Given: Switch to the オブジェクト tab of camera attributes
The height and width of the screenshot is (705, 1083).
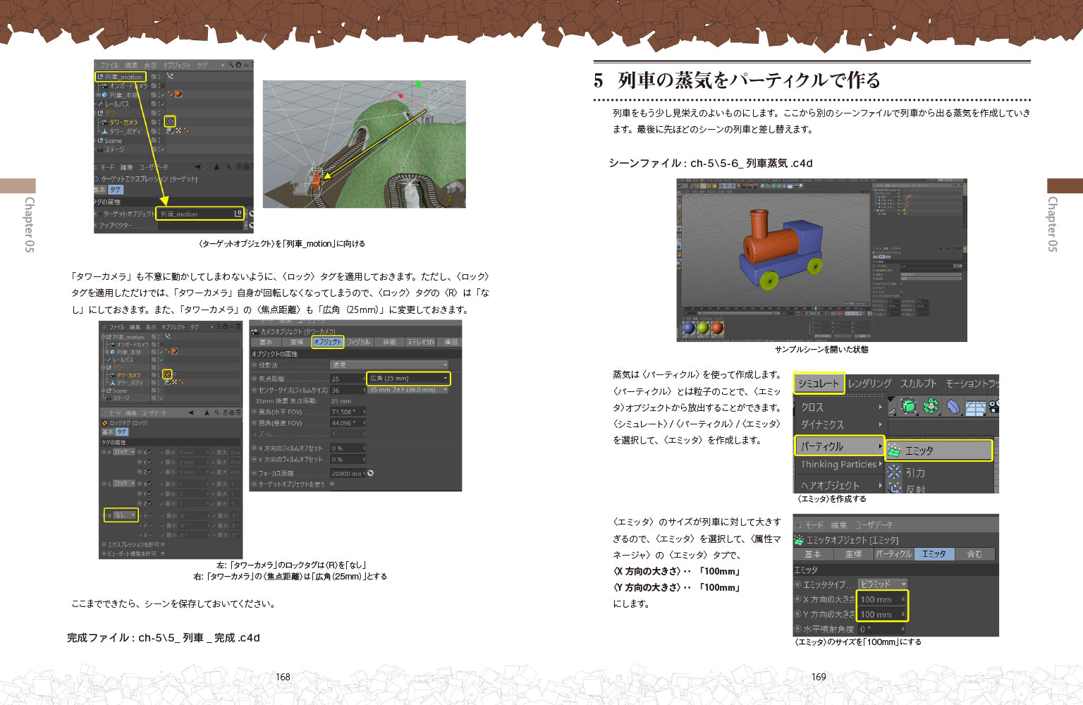Looking at the screenshot, I should pyautogui.click(x=327, y=342).
